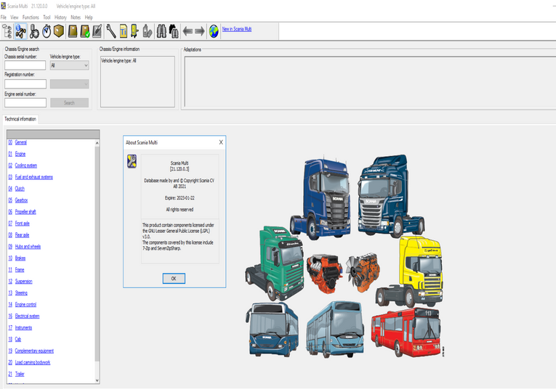Viewport: 556px width, 389px height.
Task: Click the book with green checkmark icon
Action: [85, 30]
